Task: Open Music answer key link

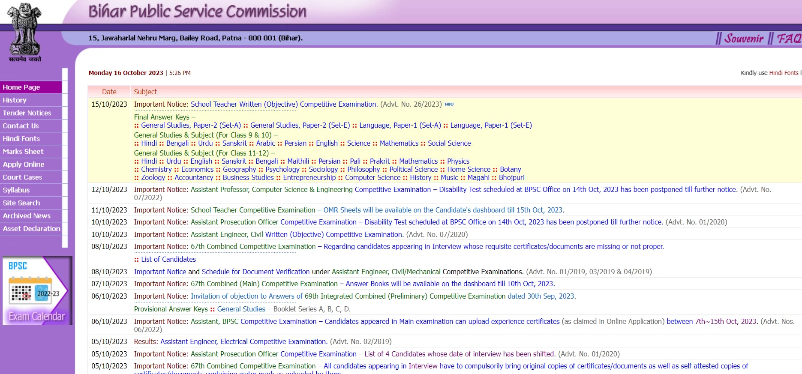Action: point(449,177)
